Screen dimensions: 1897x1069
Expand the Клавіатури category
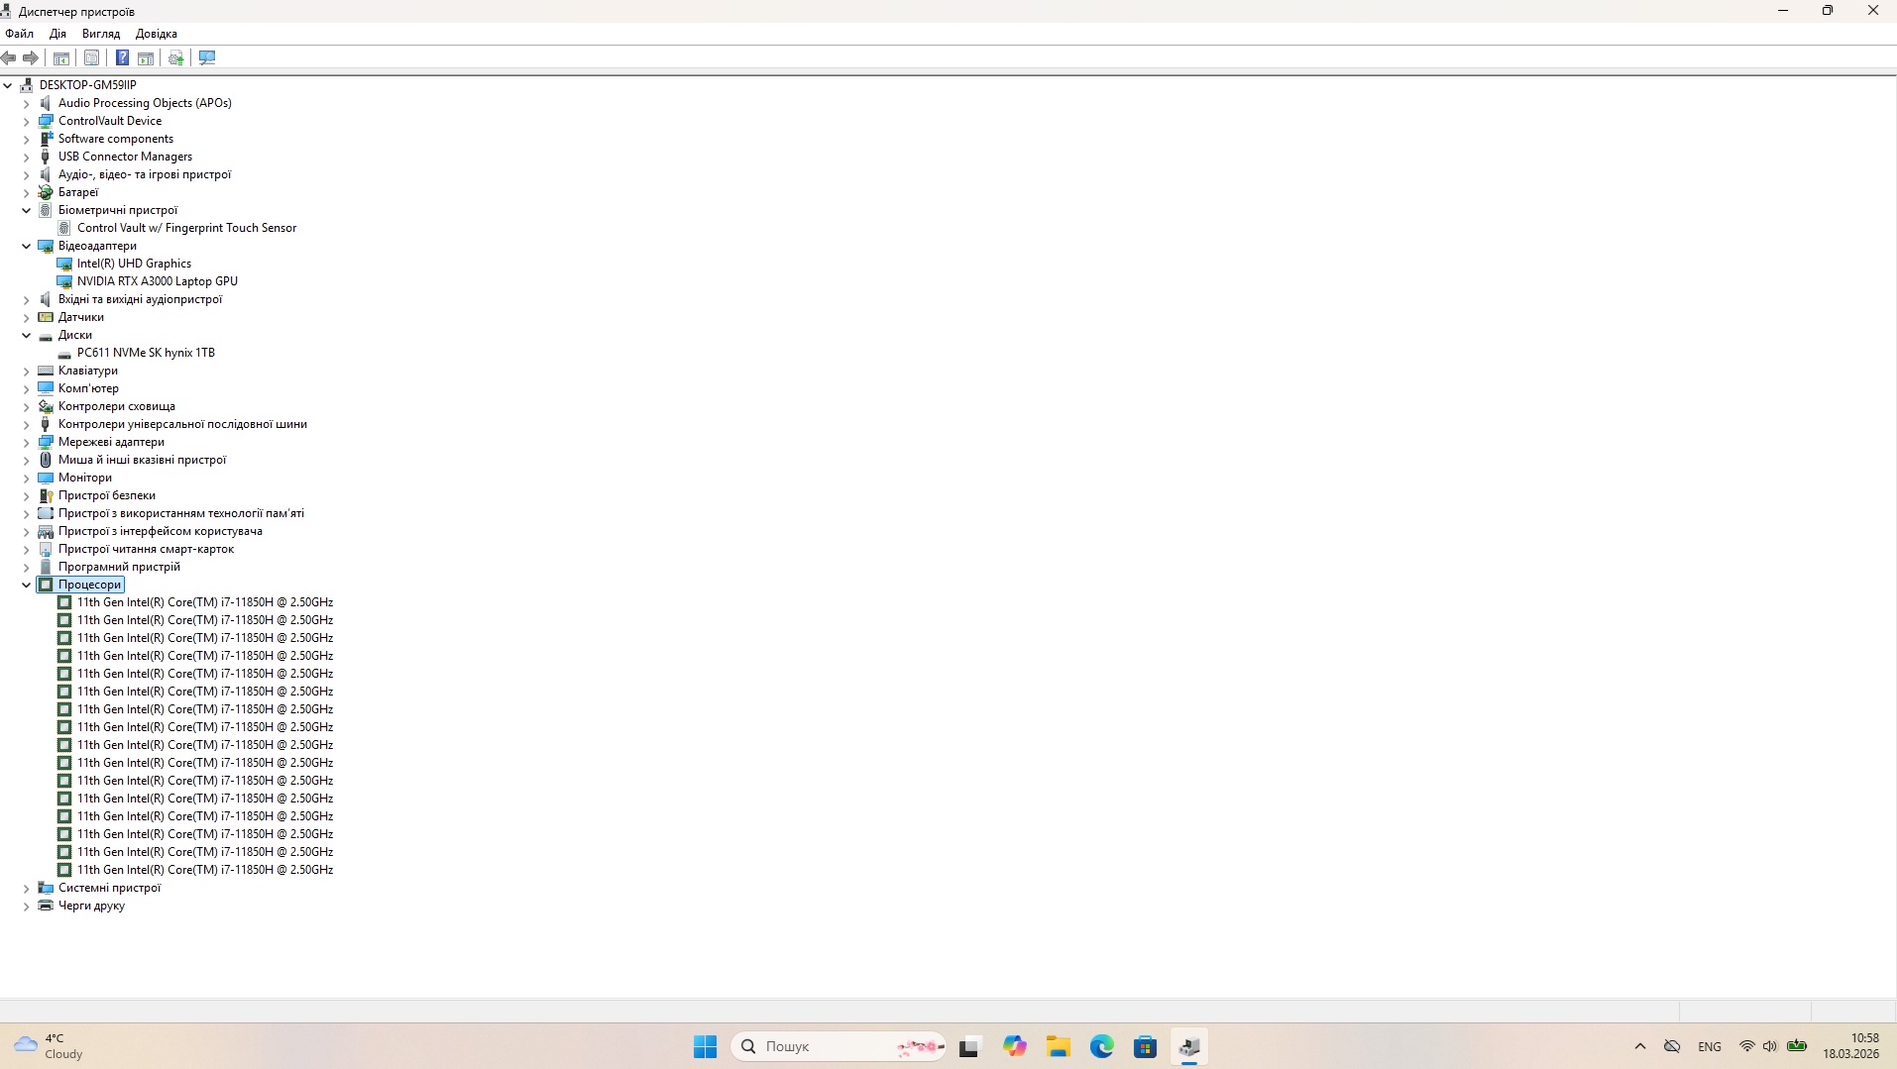(x=27, y=371)
